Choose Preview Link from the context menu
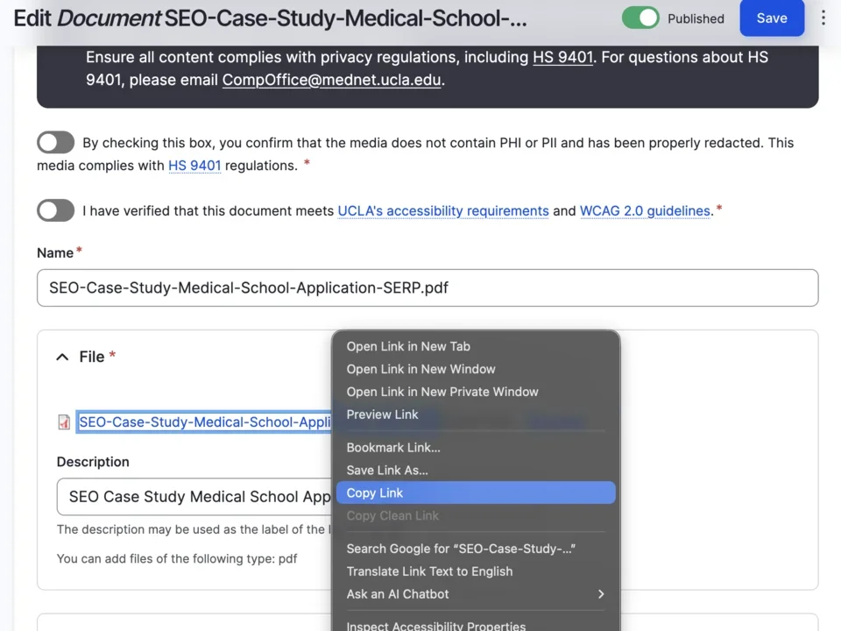This screenshot has width=841, height=631. tap(383, 415)
